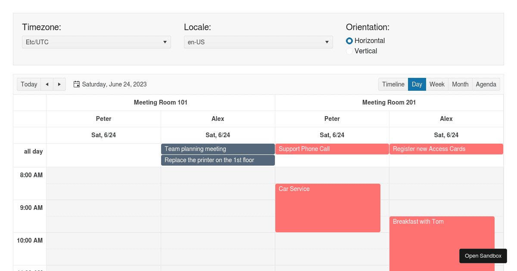Open the Car Service event
This screenshot has height=271, width=517.
(328, 208)
